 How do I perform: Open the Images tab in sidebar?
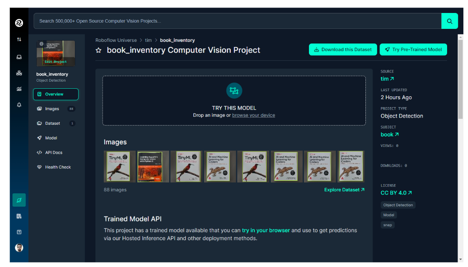pyautogui.click(x=56, y=109)
